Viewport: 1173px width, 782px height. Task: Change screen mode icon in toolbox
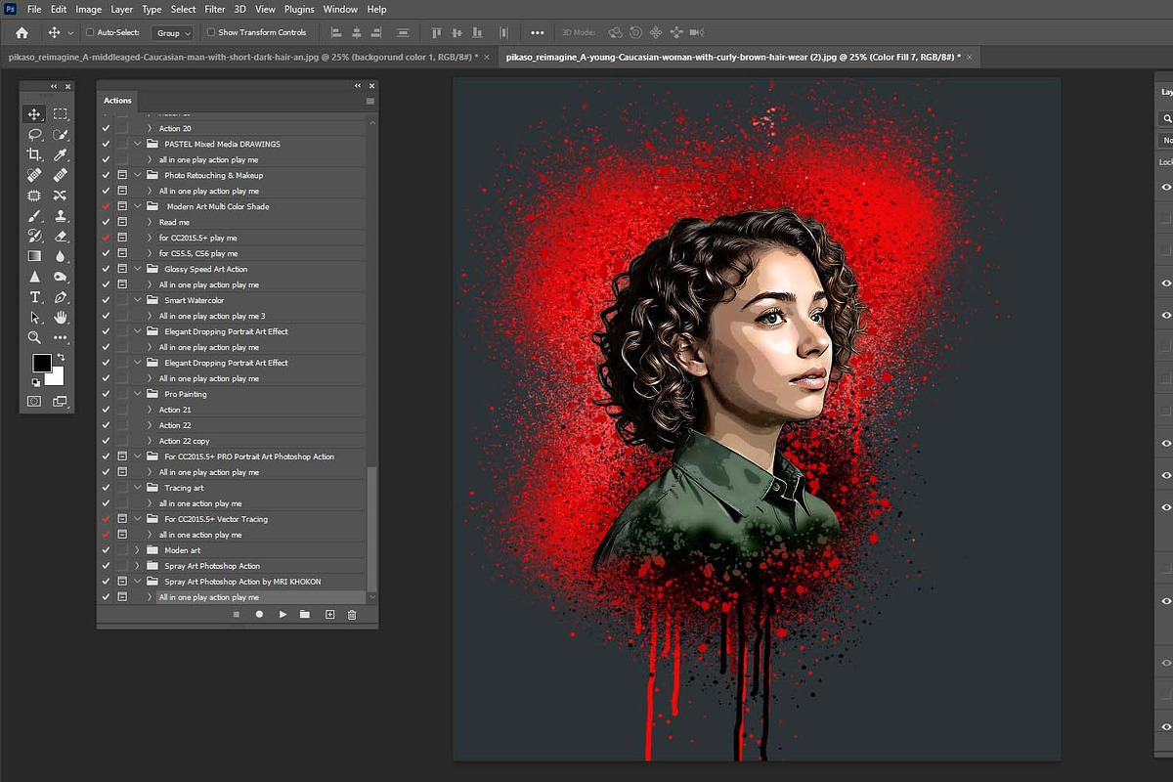pyautogui.click(x=61, y=401)
